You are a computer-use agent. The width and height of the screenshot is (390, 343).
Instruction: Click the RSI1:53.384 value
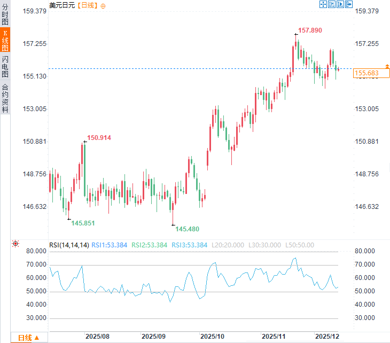coord(109,245)
